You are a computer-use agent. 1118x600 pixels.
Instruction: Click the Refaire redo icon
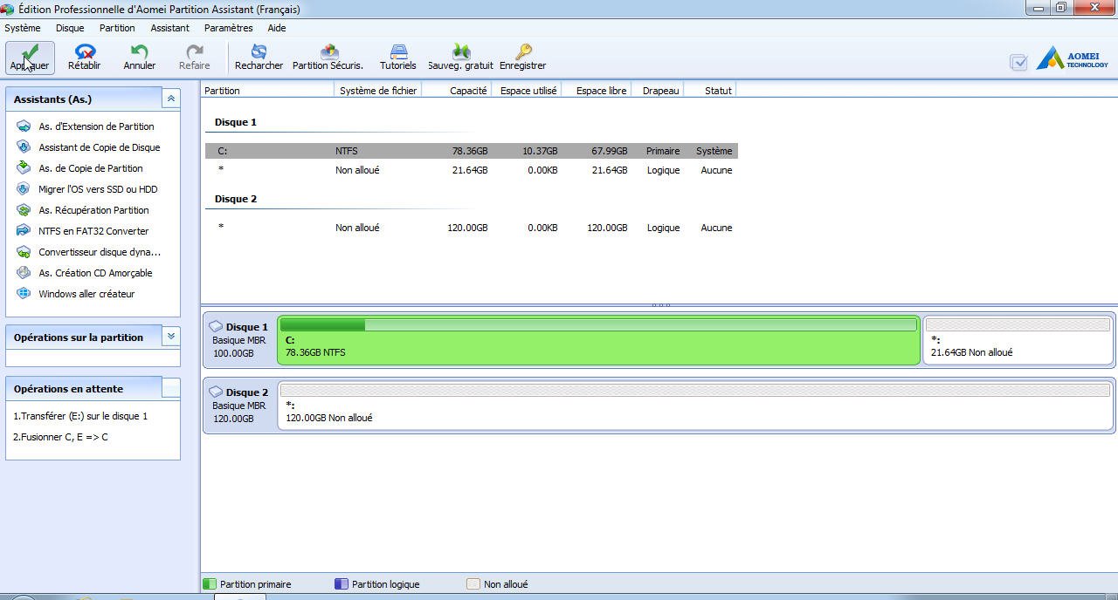(x=194, y=51)
